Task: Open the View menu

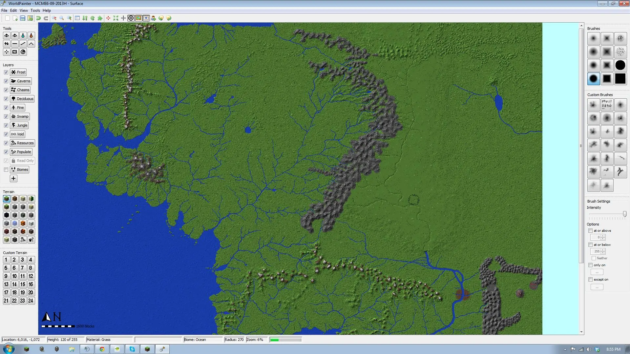Action: [x=24, y=10]
